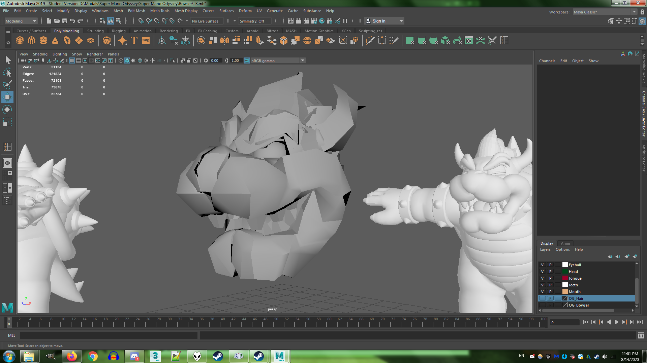647x363 pixels.
Task: Show the hidden OG_Hair layer
Action: click(x=543, y=298)
